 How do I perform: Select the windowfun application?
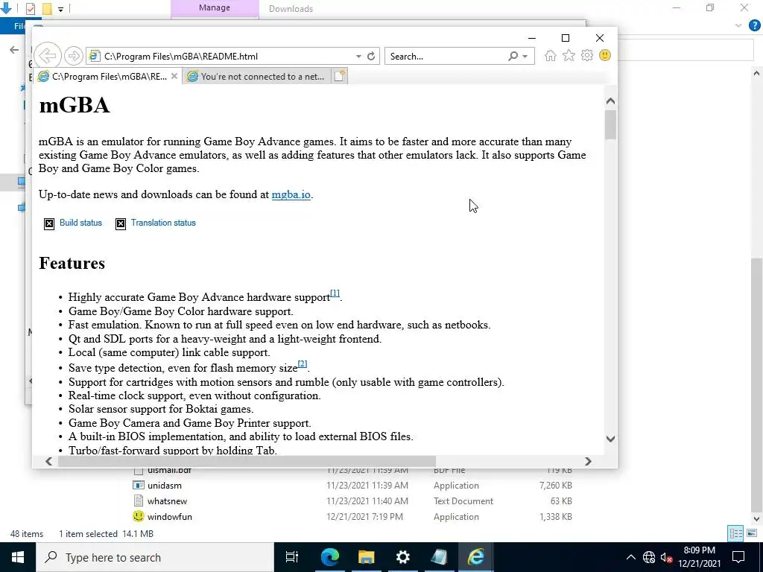[170, 517]
